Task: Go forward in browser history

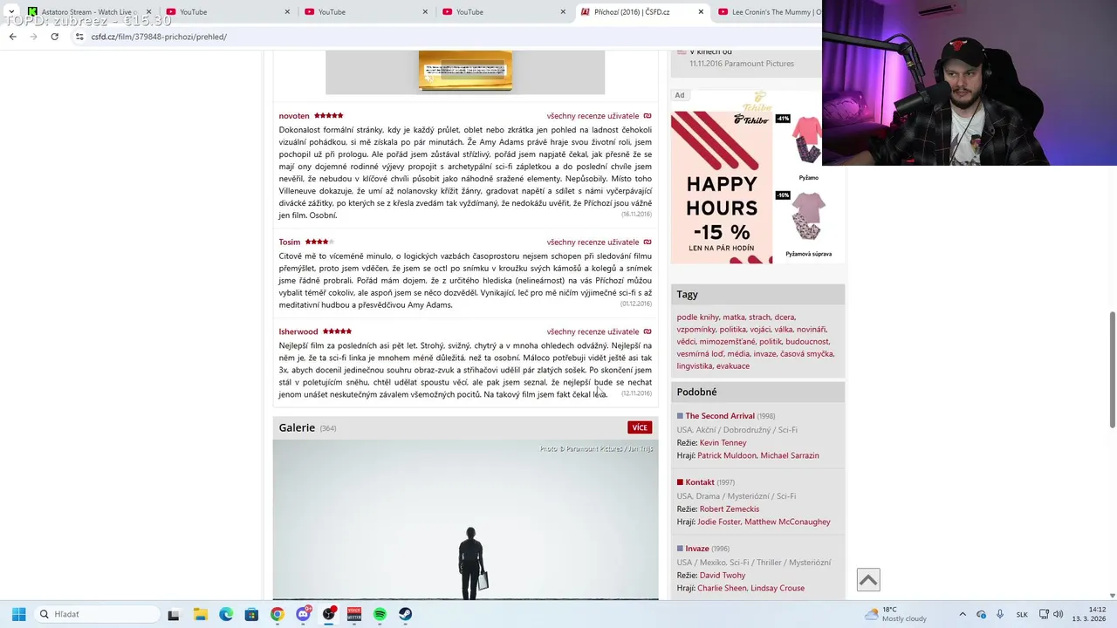Action: (x=33, y=37)
